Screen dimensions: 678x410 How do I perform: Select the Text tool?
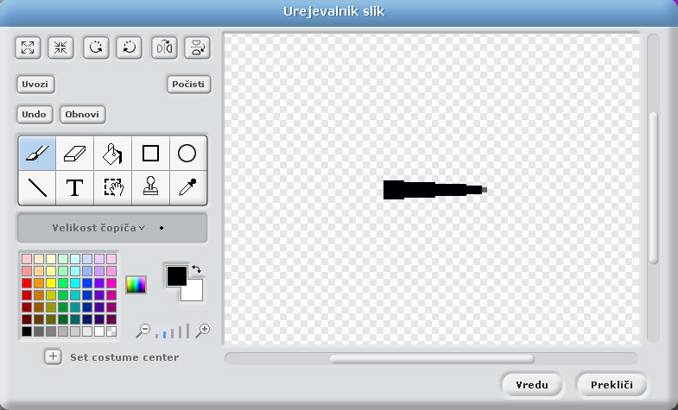(x=75, y=187)
